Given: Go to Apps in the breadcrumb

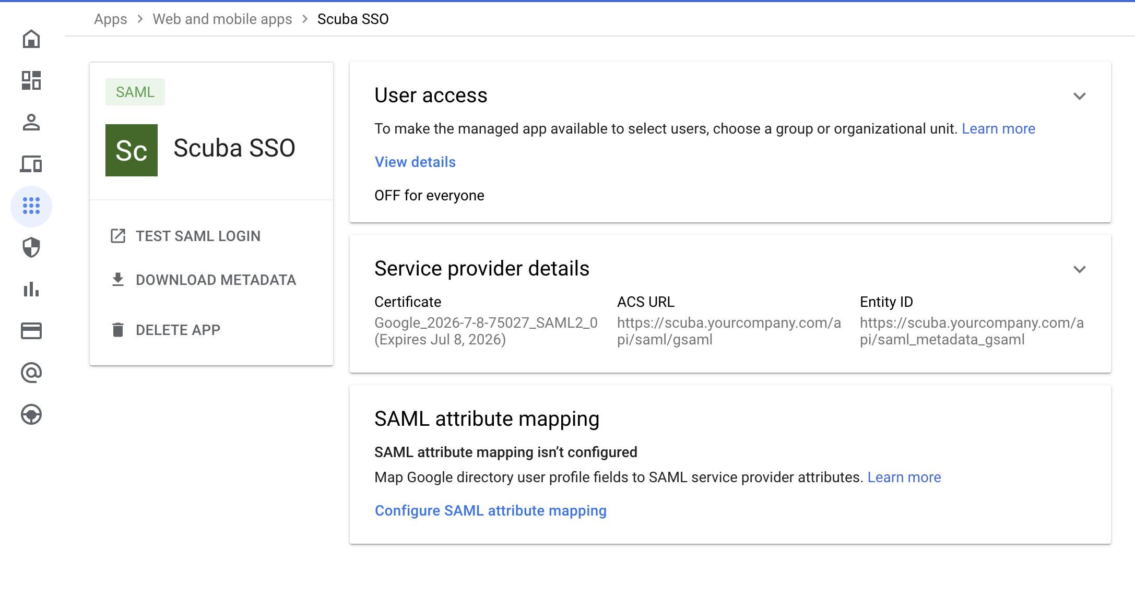Looking at the screenshot, I should coord(111,19).
